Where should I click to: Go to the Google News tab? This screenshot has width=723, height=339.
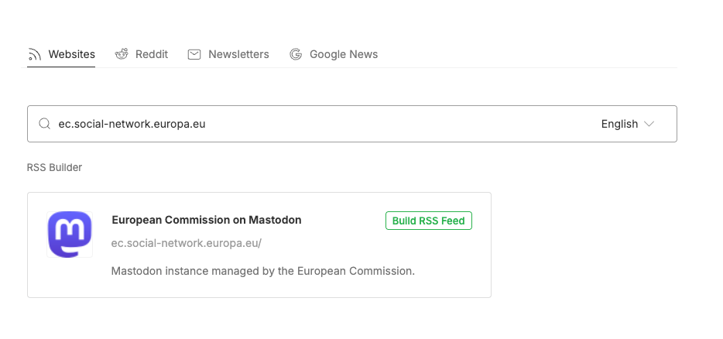click(344, 54)
